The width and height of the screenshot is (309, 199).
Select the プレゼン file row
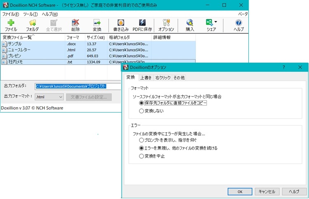click(x=98, y=56)
